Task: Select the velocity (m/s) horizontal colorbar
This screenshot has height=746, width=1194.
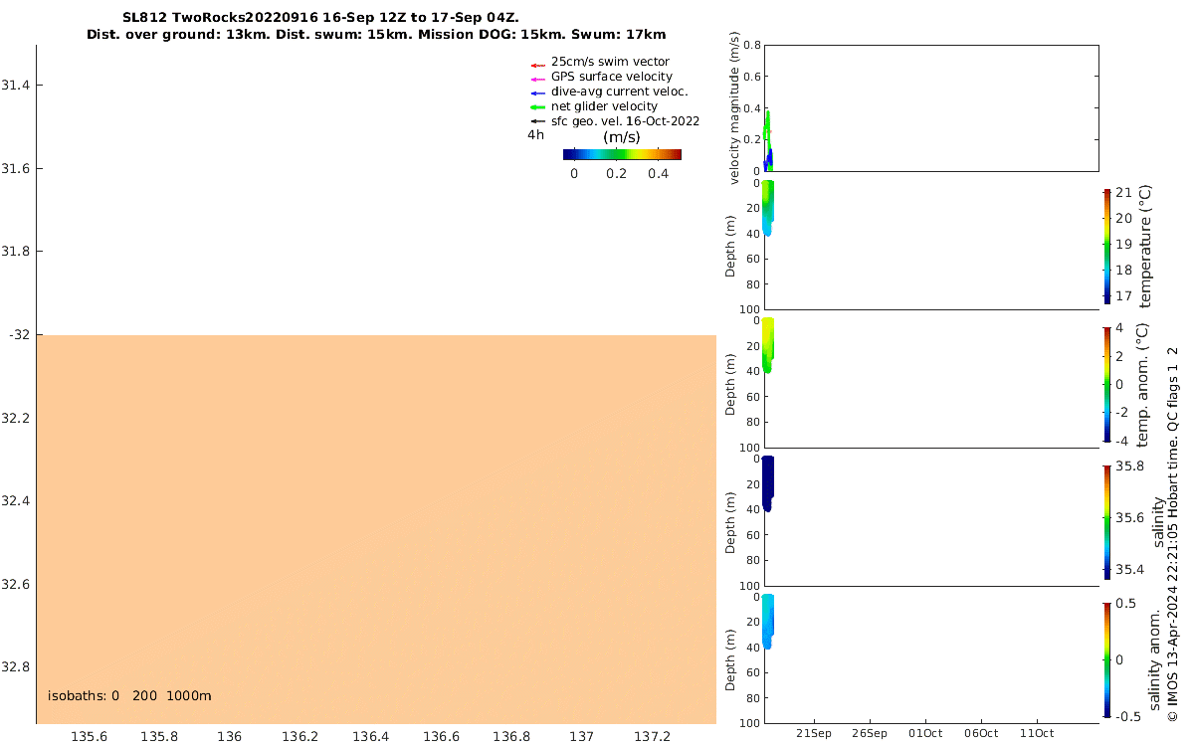Action: (622, 154)
